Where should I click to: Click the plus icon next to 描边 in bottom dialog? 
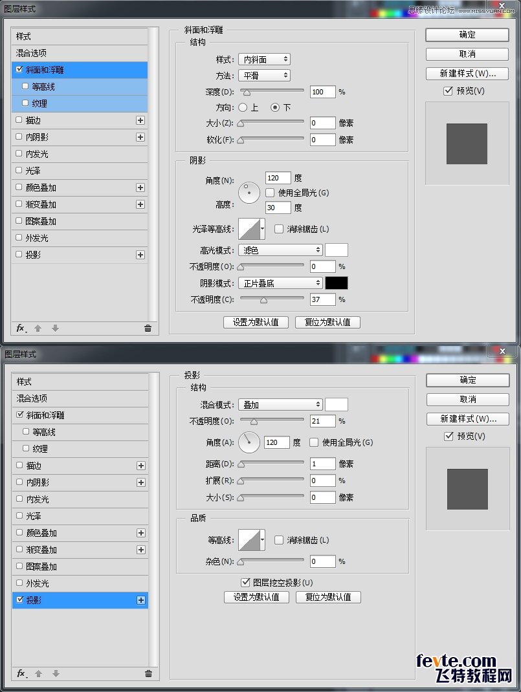141,466
